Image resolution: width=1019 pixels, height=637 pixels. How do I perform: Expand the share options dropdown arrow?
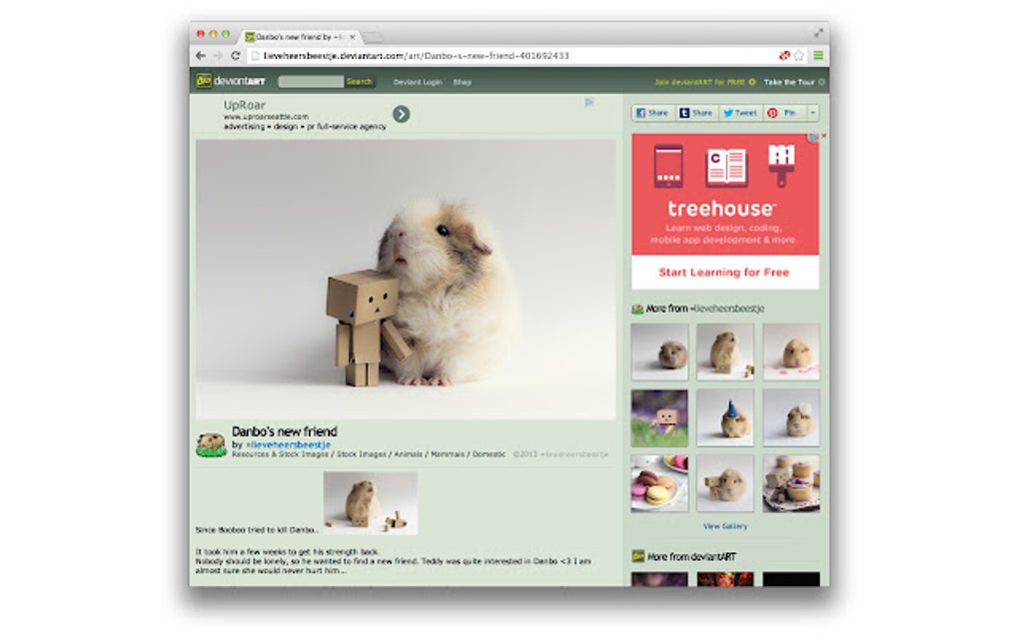click(812, 113)
